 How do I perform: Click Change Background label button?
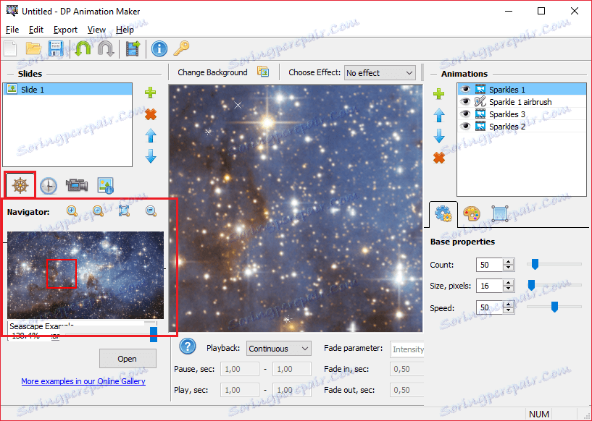point(212,72)
